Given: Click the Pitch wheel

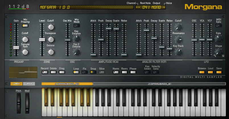Looking at the screenshot, I should (18, 103).
